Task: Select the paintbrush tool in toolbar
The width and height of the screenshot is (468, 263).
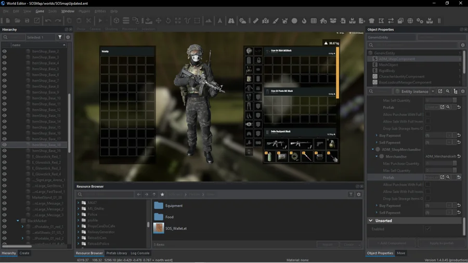Action: point(275,21)
